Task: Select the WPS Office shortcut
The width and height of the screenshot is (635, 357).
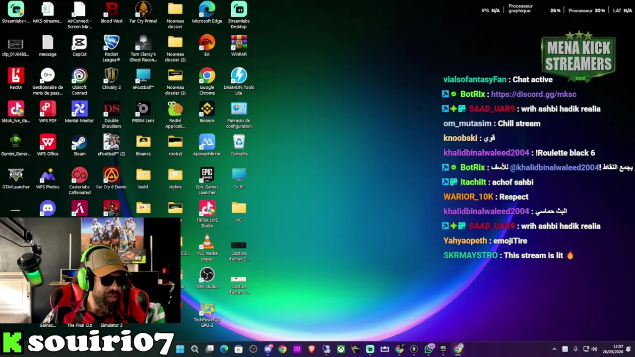Action: point(48,145)
